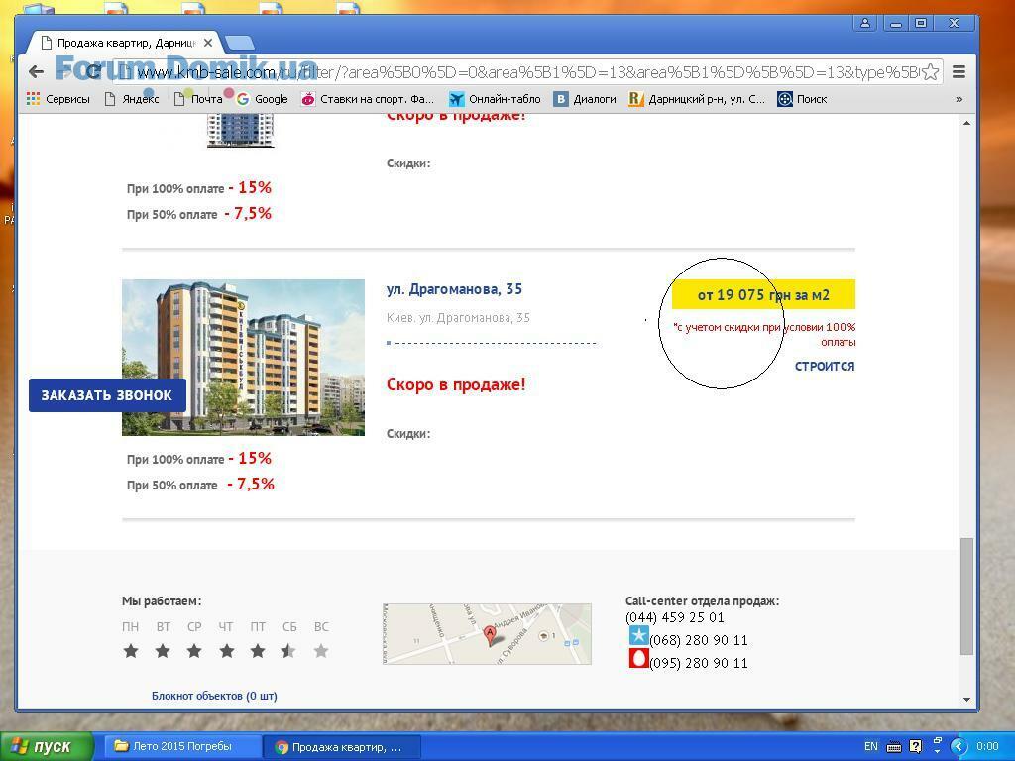
Task: Open the Дарницкий р-н bookmark
Action: point(697,99)
